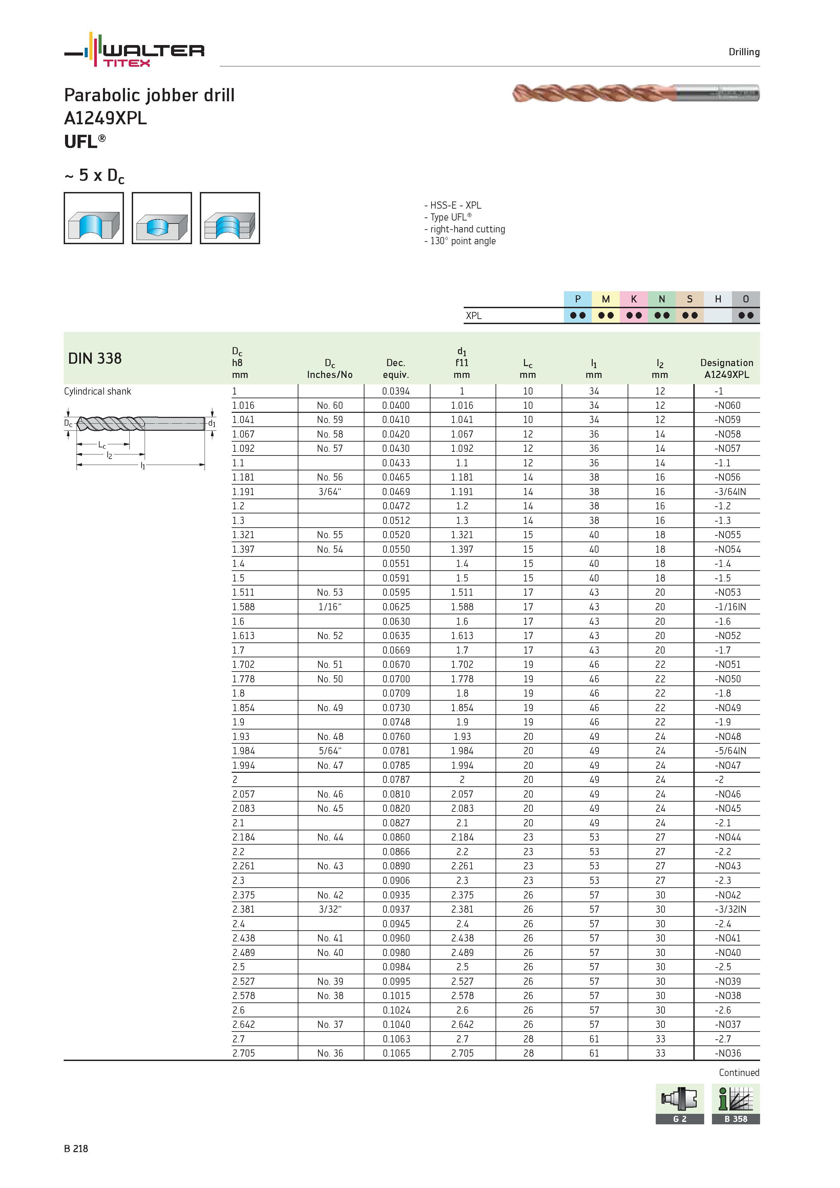Click the '1/16"' inch size cell
840x1188 pixels.
(x=330, y=607)
